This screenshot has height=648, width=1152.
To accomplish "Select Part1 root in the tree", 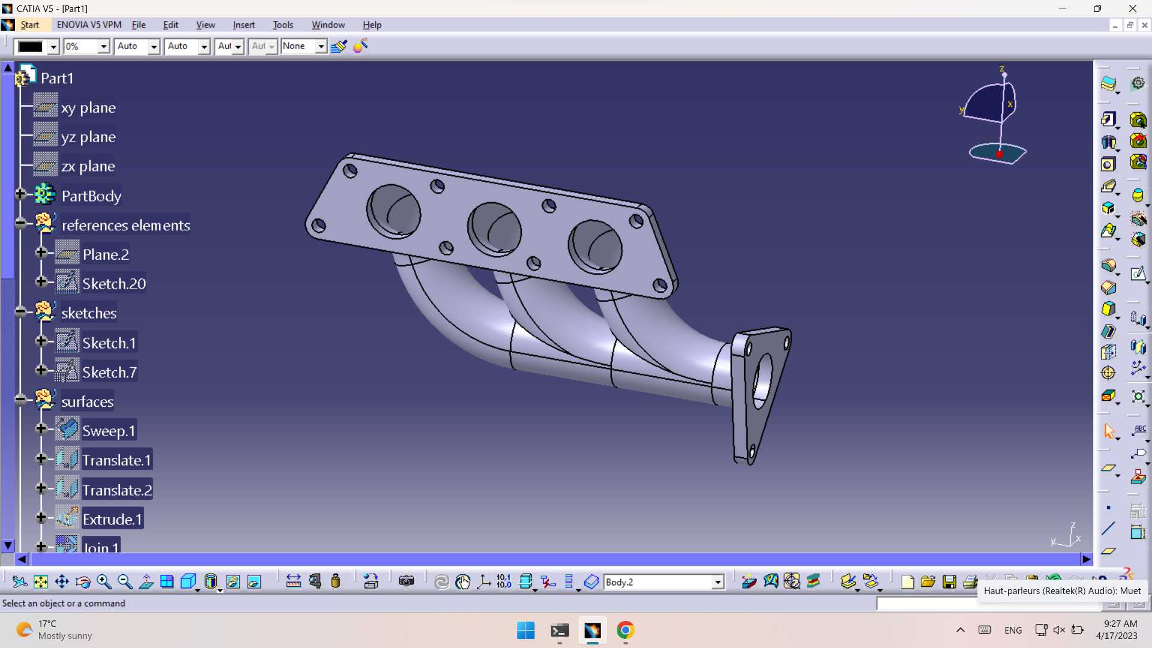I will coord(57,78).
